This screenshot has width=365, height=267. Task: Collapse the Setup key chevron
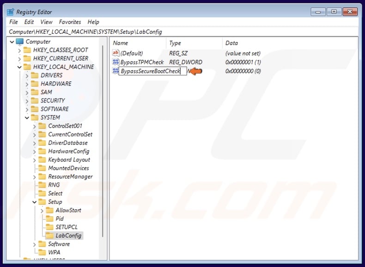35,202
